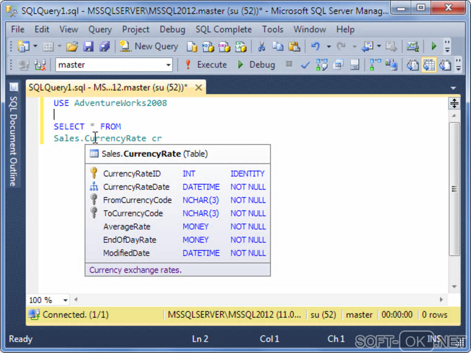Click the Cut scissors icon

click(261, 47)
